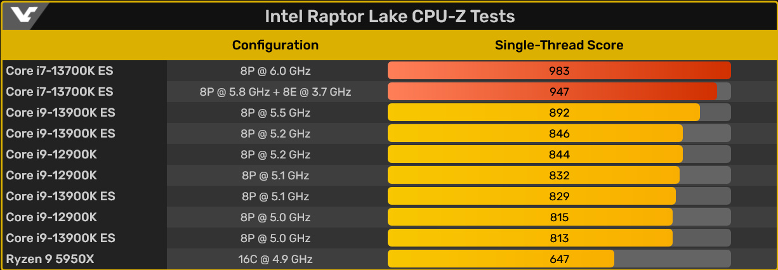Click the bar with score 813
The image size is (778, 270).
tap(530, 238)
